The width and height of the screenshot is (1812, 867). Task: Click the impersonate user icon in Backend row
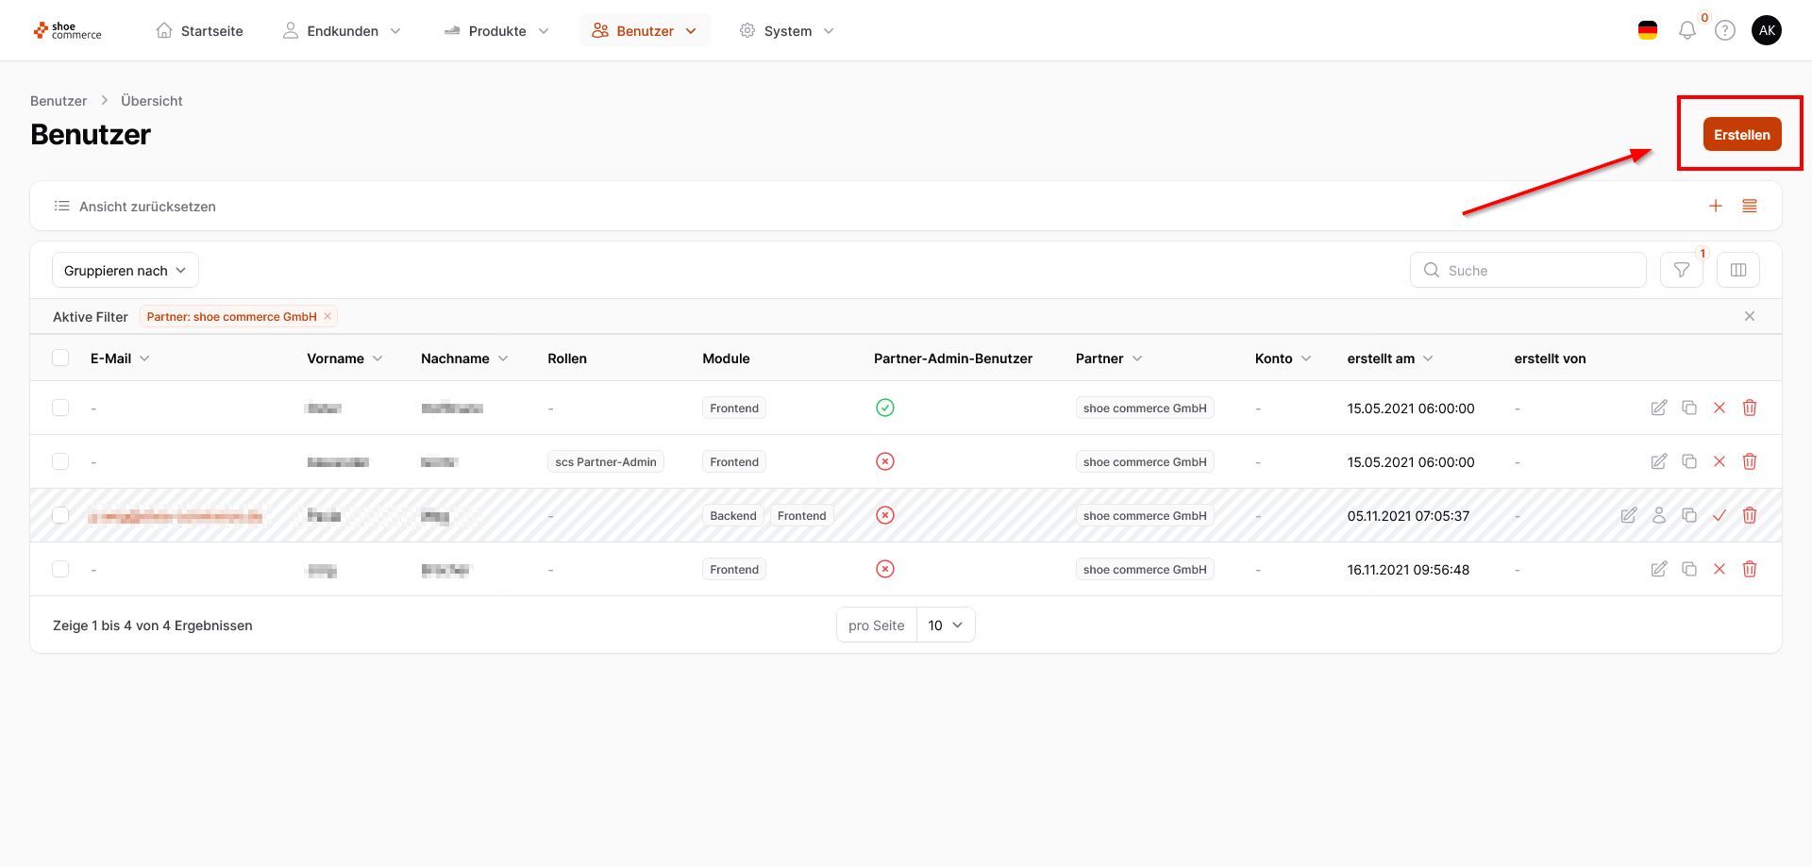[x=1658, y=516]
